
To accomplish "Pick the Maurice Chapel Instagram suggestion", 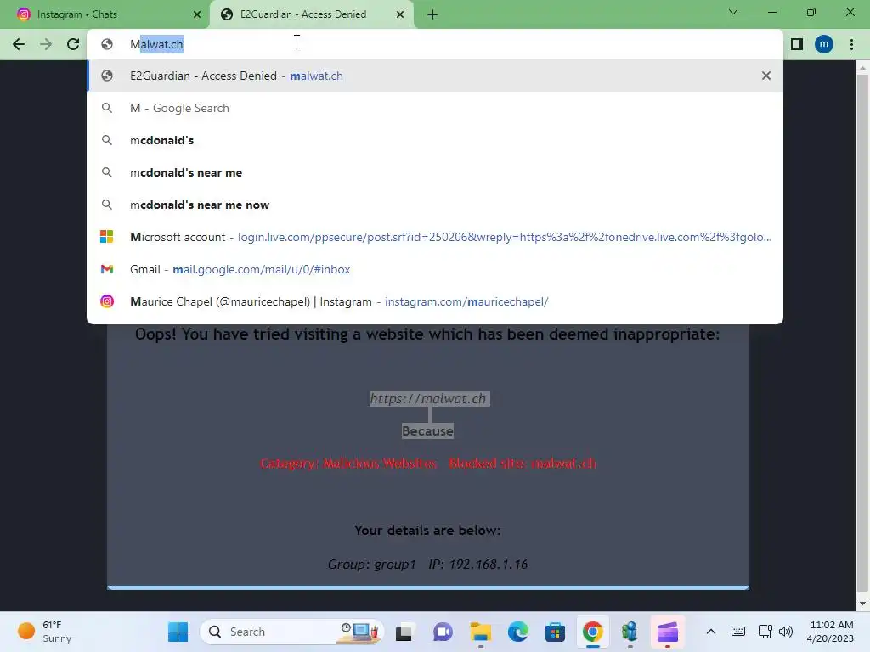I will point(435,301).
